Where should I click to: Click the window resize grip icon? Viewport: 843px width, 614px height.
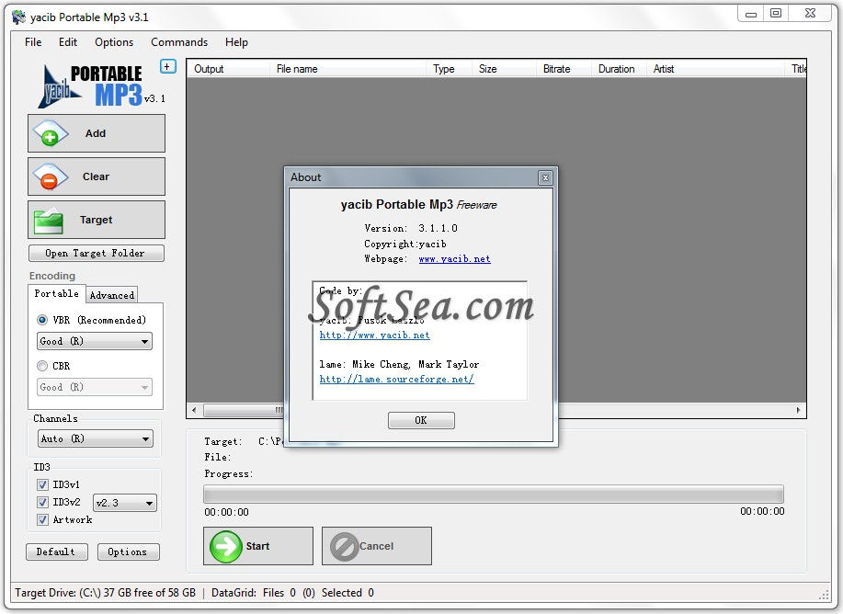coord(824,595)
